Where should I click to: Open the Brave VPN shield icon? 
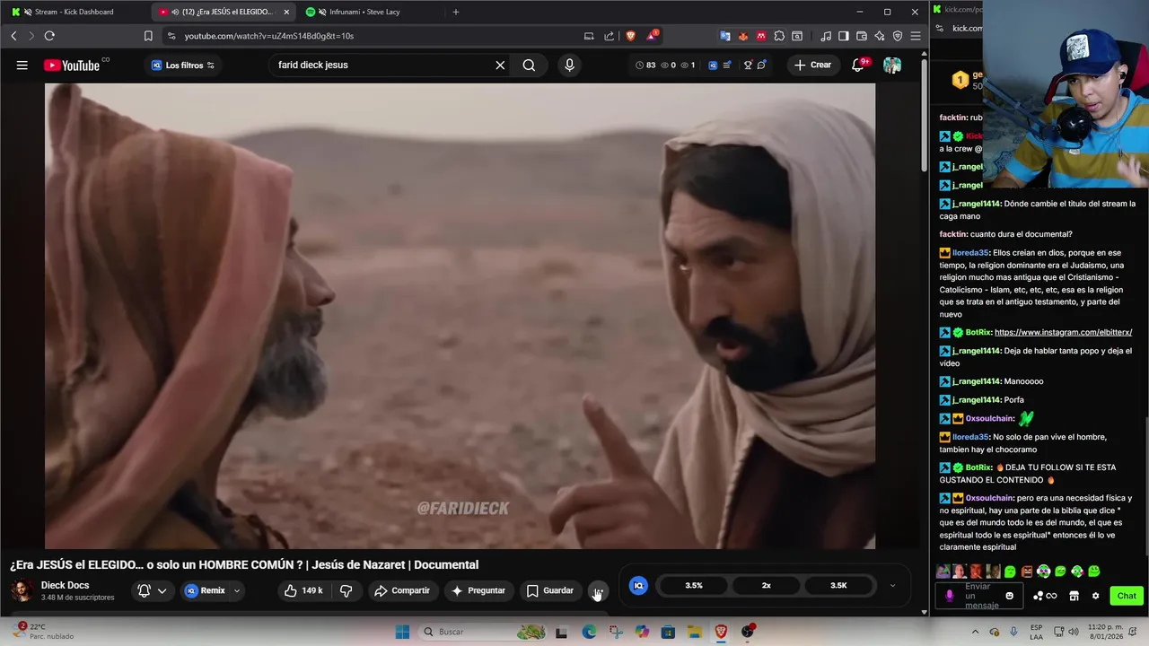(898, 36)
